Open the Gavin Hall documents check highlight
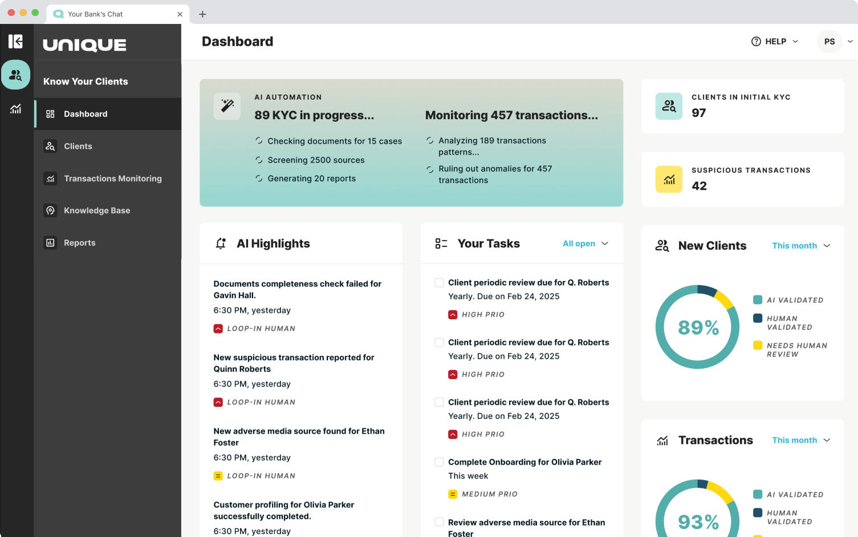858x537 pixels. pos(297,289)
